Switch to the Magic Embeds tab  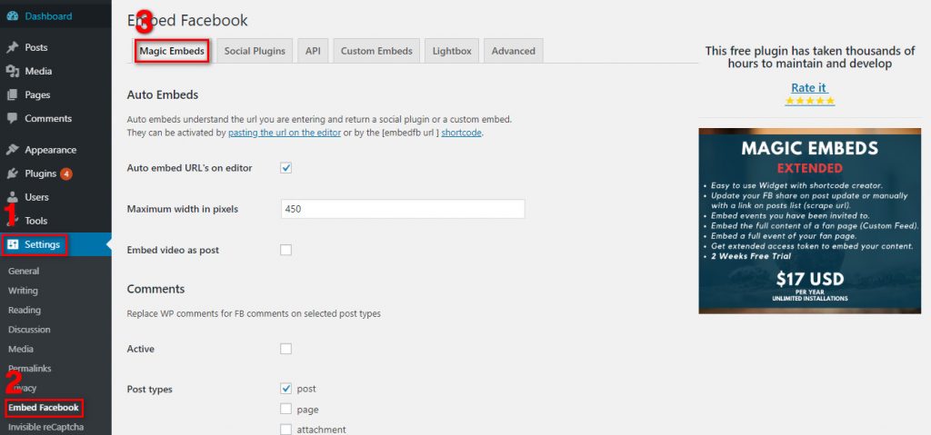point(172,51)
